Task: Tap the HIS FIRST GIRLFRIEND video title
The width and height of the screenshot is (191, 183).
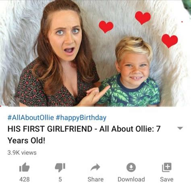Action: pos(84,134)
